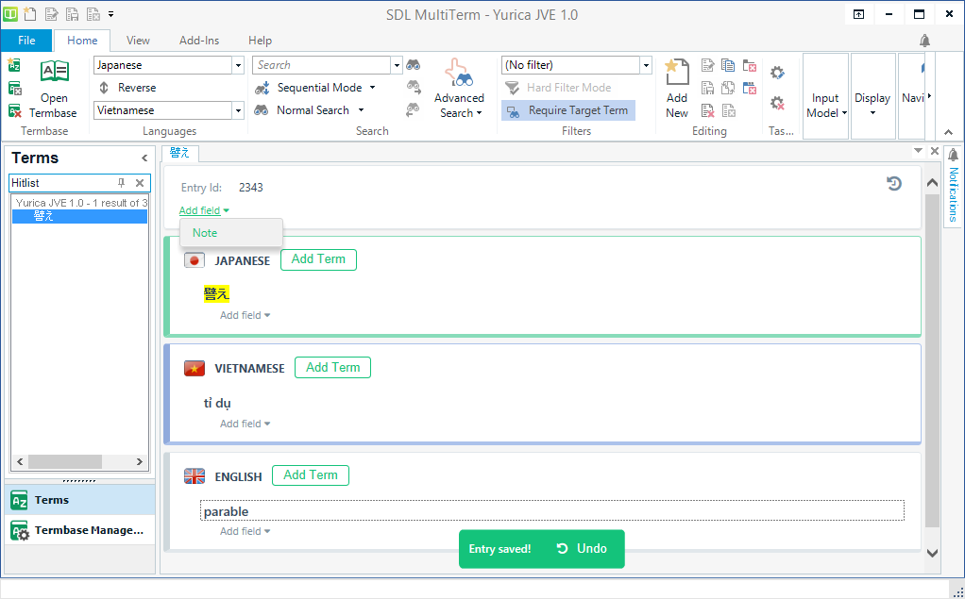Screen dimensions: 965x599
Task: Click the entry-level Add field link
Action: [204, 210]
